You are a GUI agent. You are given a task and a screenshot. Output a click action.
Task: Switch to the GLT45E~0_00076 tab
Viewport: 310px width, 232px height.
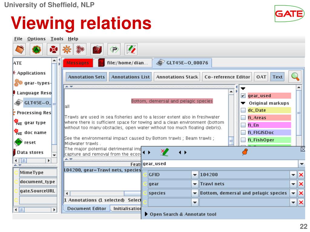(182, 63)
